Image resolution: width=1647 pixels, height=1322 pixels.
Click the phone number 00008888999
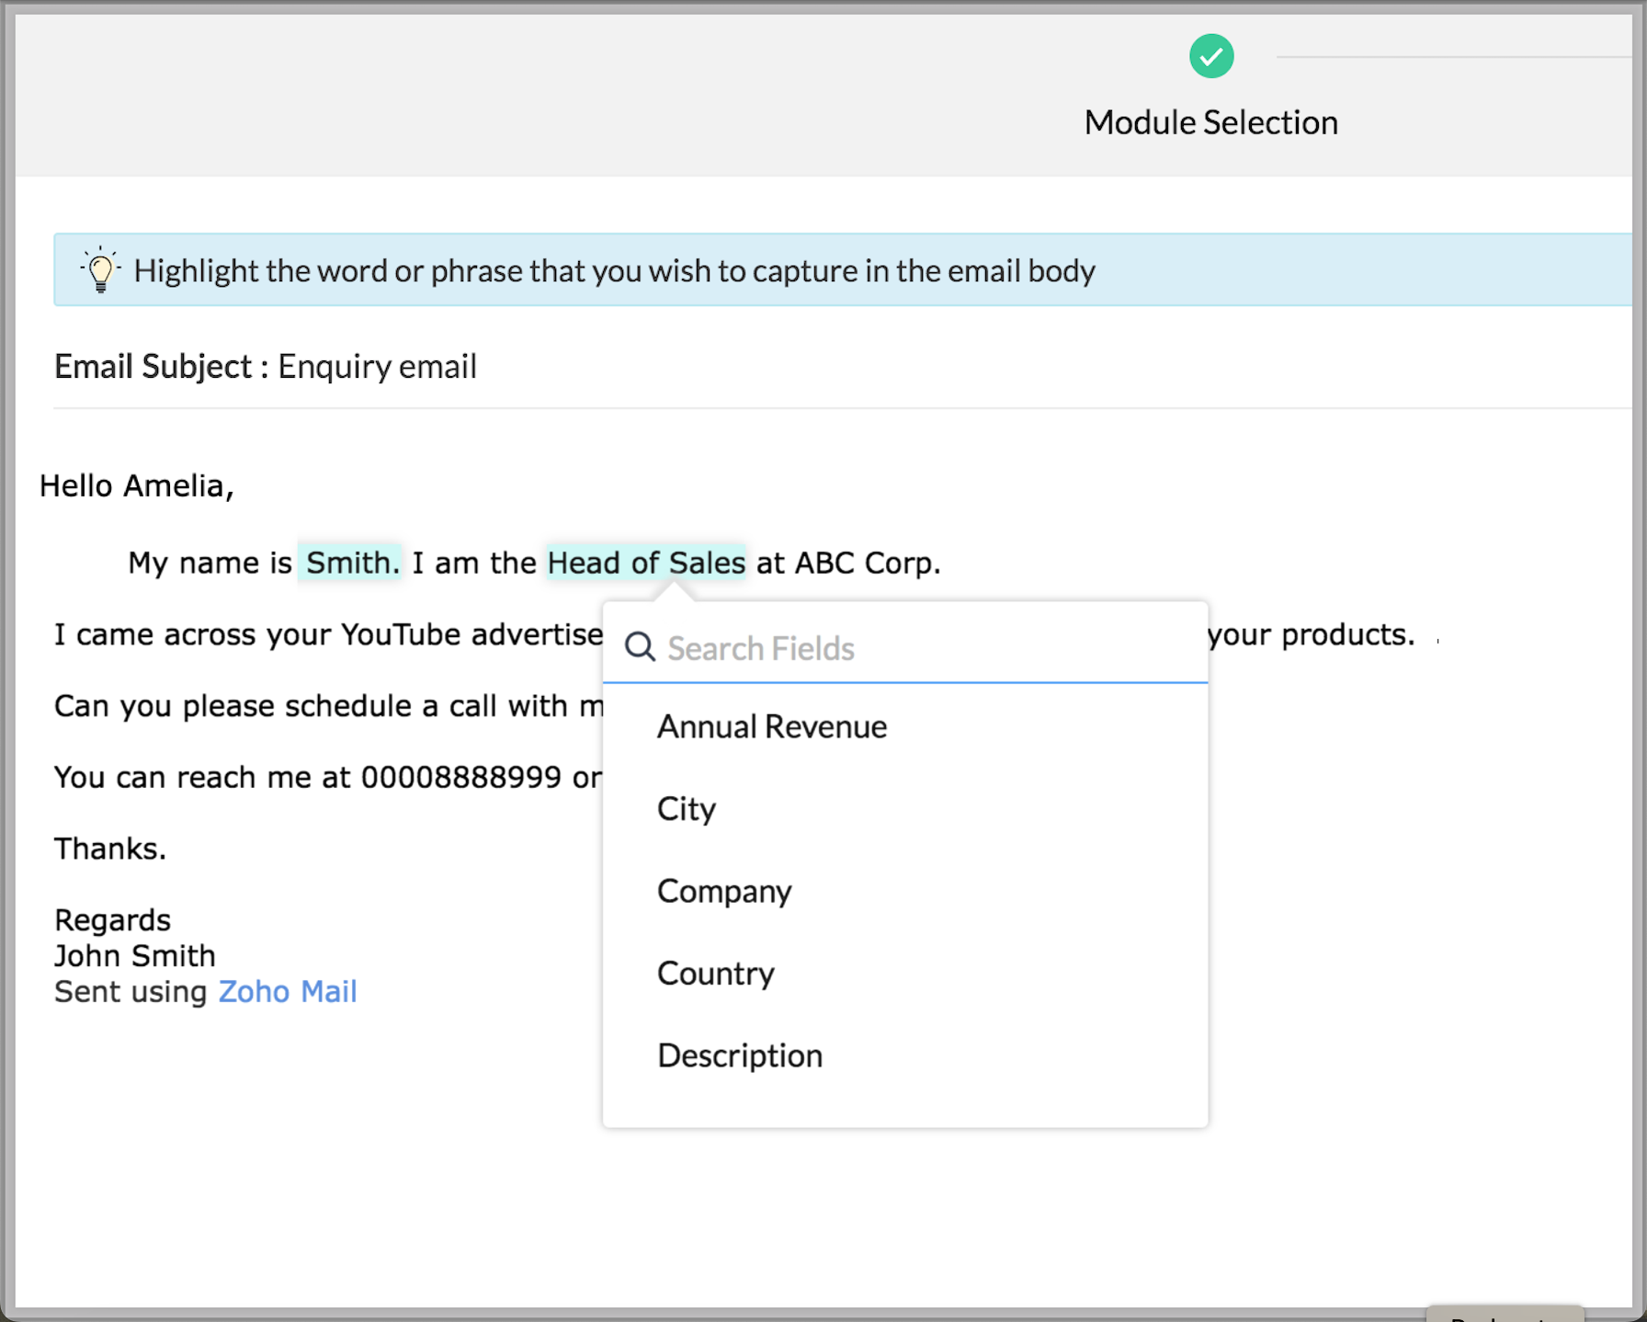tap(460, 777)
